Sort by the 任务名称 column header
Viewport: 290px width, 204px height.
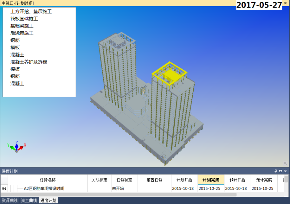(48, 180)
